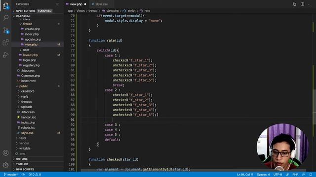
Task: Open the .env file
Action: [x=22, y=154]
